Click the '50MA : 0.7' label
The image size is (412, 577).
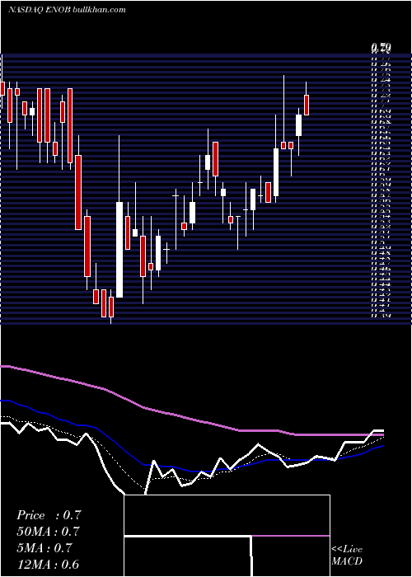click(49, 532)
